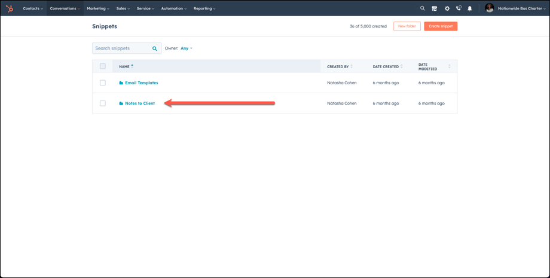Screen dimensions: 550x278
Task: Open the Reporting menu
Action: click(x=204, y=8)
